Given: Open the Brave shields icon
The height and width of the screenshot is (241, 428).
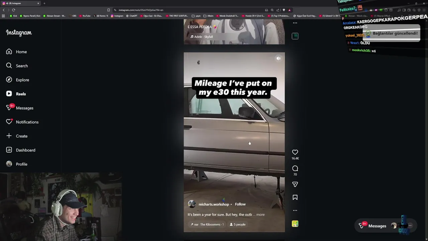Looking at the screenshot, I should (x=284, y=10).
